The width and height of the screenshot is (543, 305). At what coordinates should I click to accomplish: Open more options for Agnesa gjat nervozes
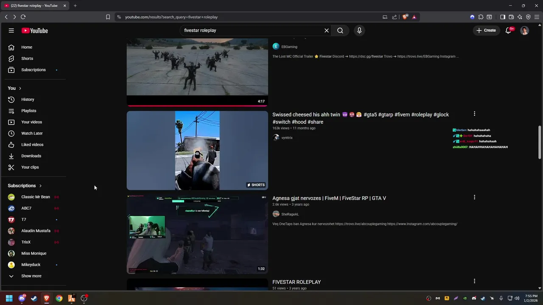pos(474,197)
